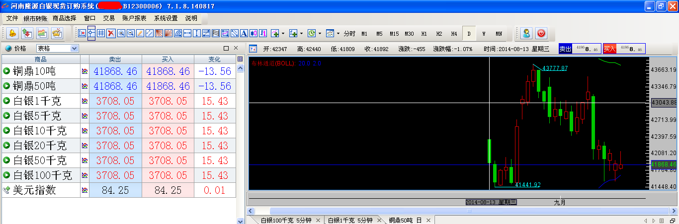
Task: Open dropdown arrow next to add indicator icon
Action: click(283, 34)
